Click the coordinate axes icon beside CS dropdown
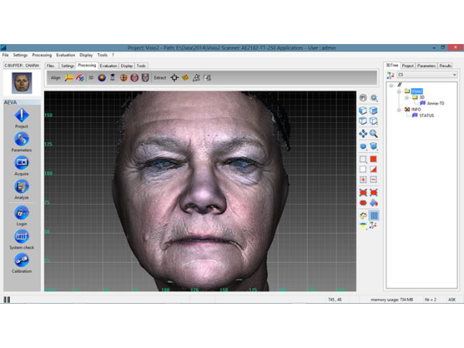 (x=391, y=76)
